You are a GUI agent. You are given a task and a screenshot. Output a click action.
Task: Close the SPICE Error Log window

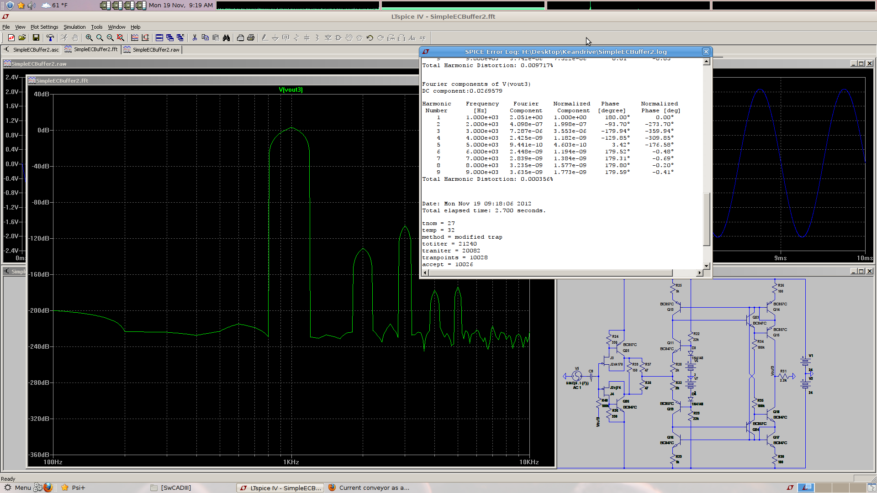706,52
